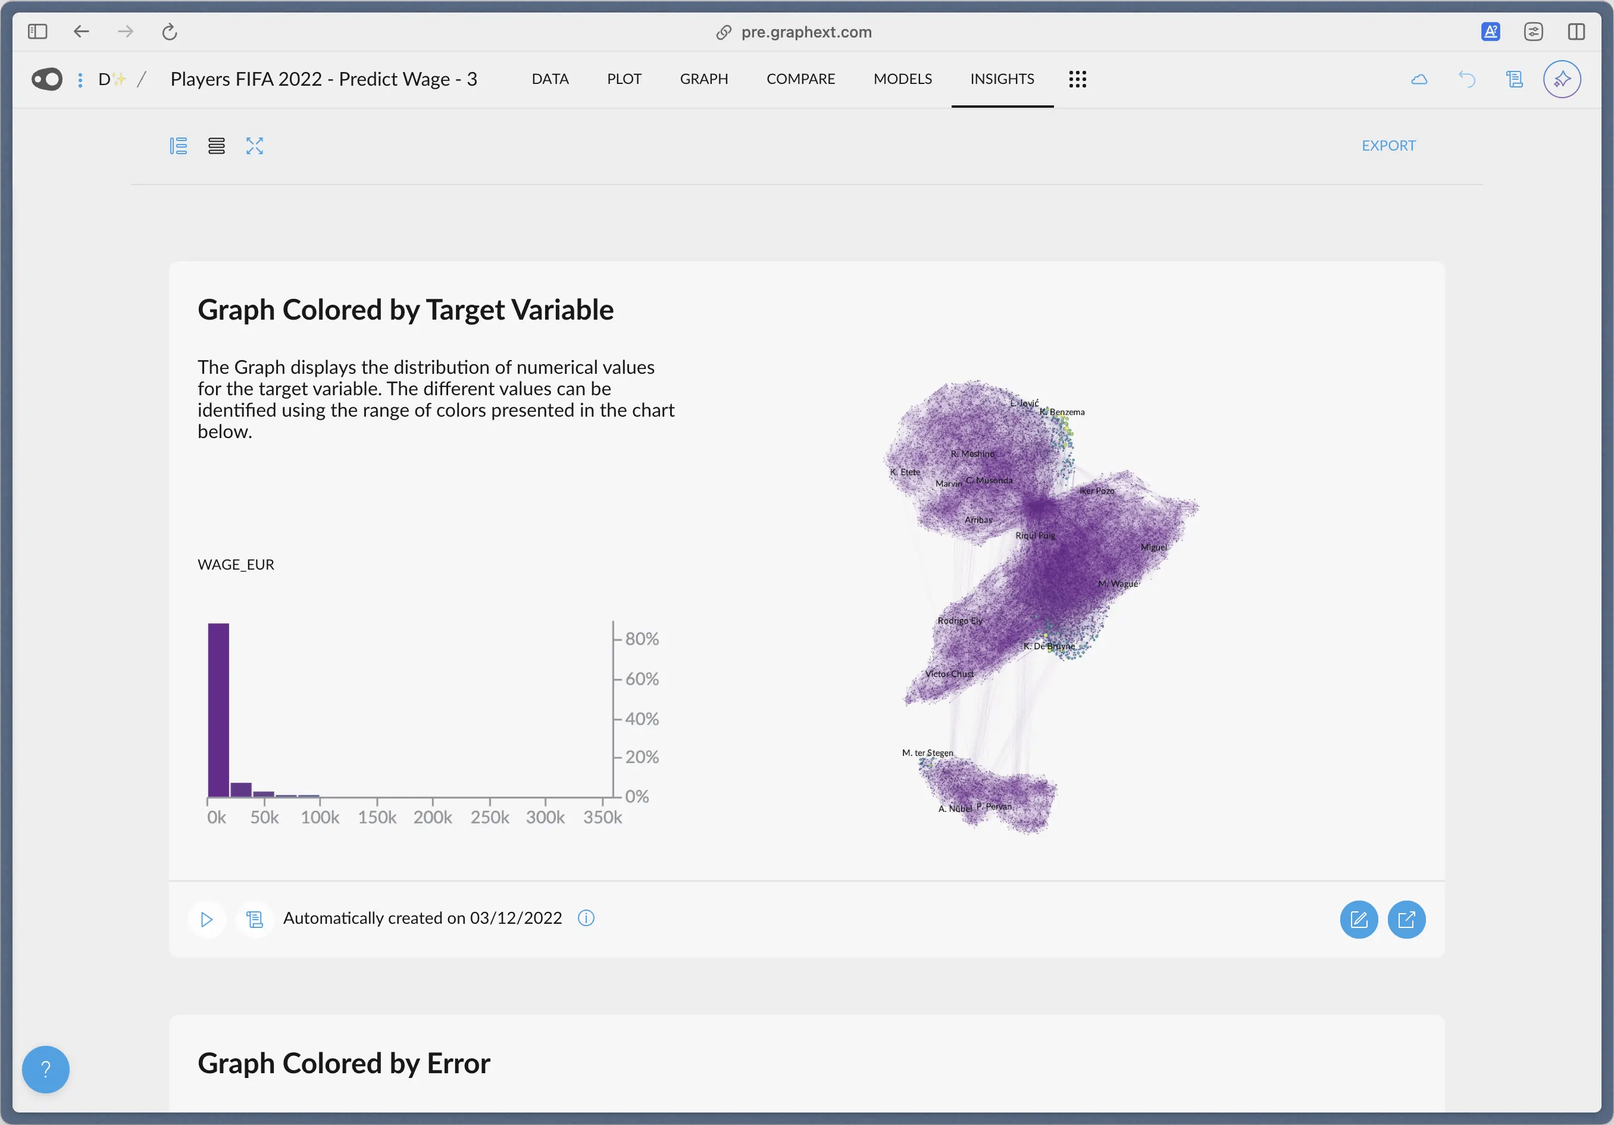Click the EXPORT link

[1388, 146]
